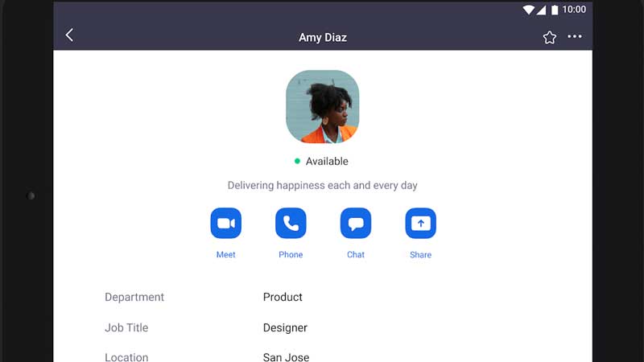Open the three-dot more options menu

coord(574,36)
